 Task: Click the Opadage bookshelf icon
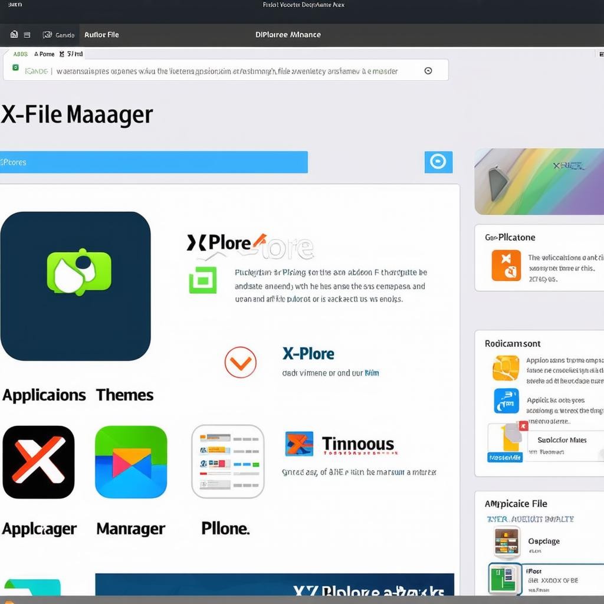(506, 541)
